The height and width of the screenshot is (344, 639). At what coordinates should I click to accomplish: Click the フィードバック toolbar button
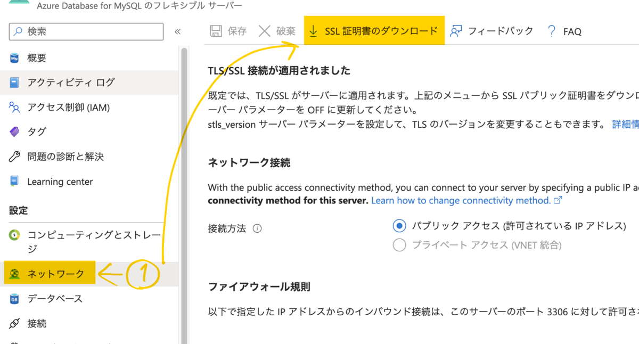[491, 31]
